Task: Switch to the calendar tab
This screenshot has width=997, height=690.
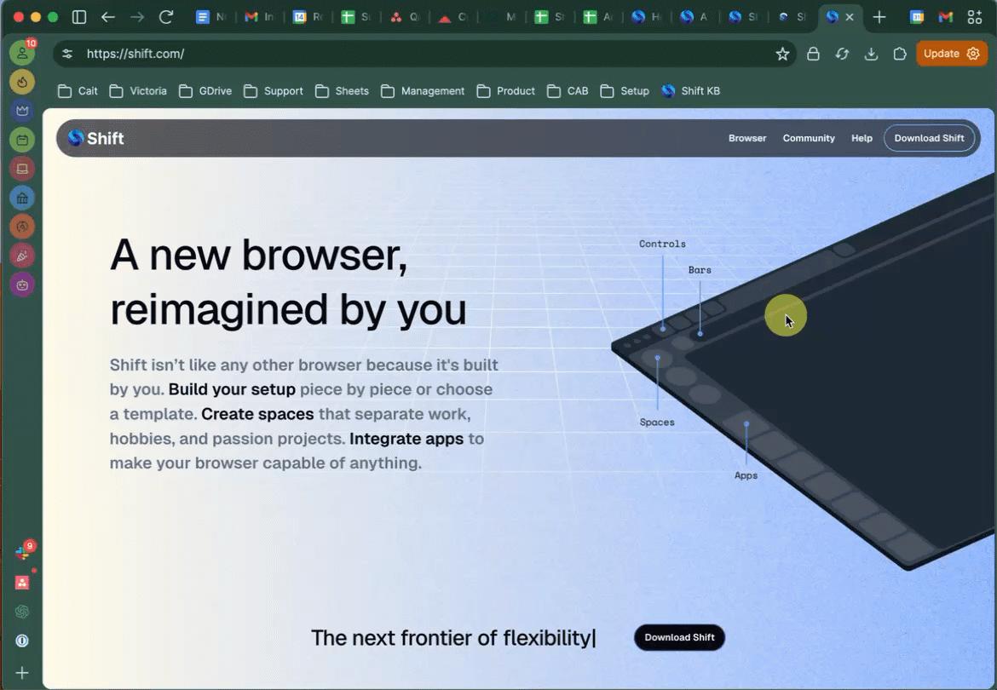Action: (x=308, y=17)
